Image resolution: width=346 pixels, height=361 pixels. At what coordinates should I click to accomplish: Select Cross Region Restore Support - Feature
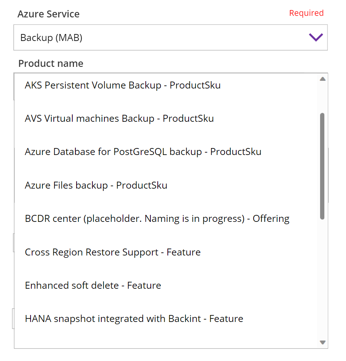click(112, 252)
